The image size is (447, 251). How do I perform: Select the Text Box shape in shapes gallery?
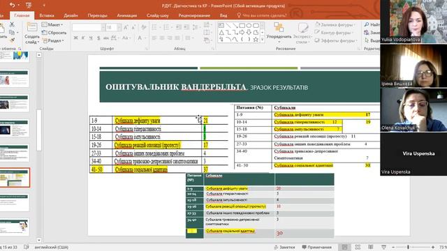(x=221, y=26)
